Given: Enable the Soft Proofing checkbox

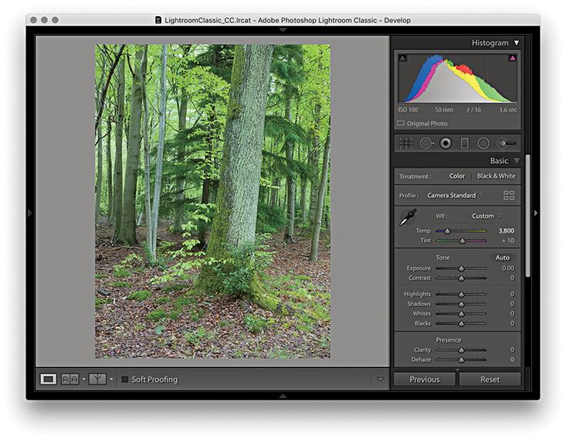Looking at the screenshot, I should 125,380.
